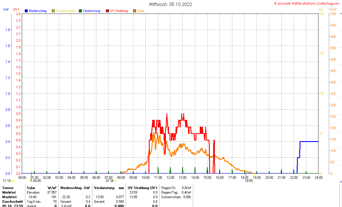
Task: Click the yellow Sonnenschein legend square
Action: tap(53, 11)
